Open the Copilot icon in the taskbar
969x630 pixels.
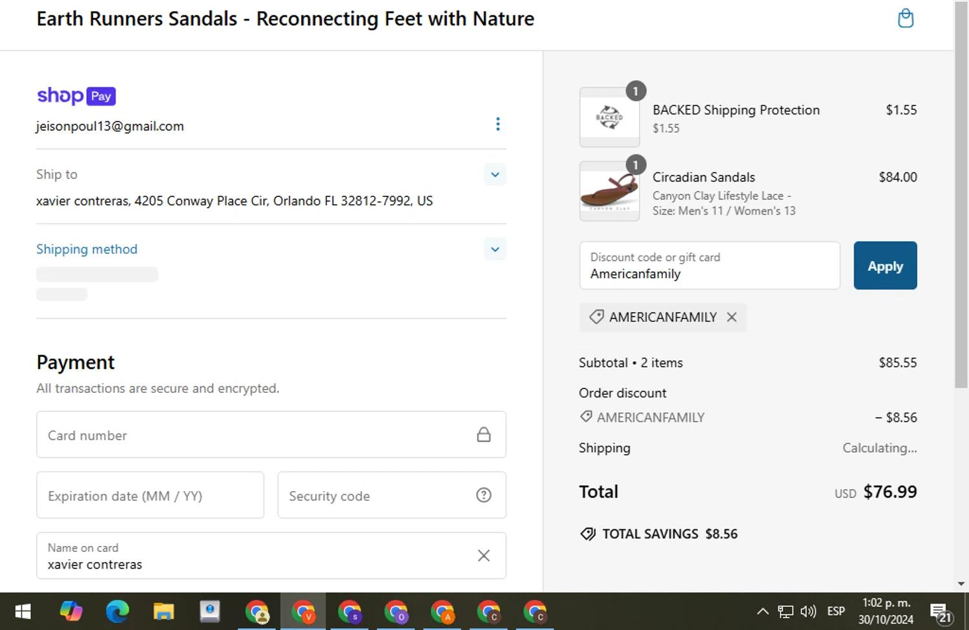pyautogui.click(x=71, y=611)
